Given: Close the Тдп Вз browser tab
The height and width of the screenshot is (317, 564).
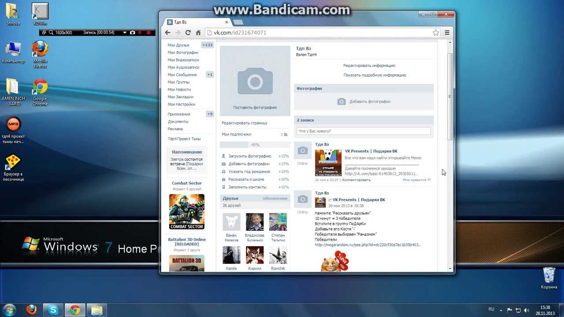Looking at the screenshot, I should (x=227, y=22).
